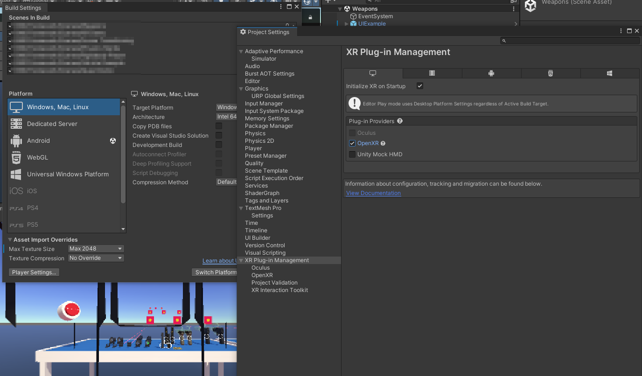Open the Compression Method dropdown
This screenshot has width=642, height=376.
coord(226,182)
